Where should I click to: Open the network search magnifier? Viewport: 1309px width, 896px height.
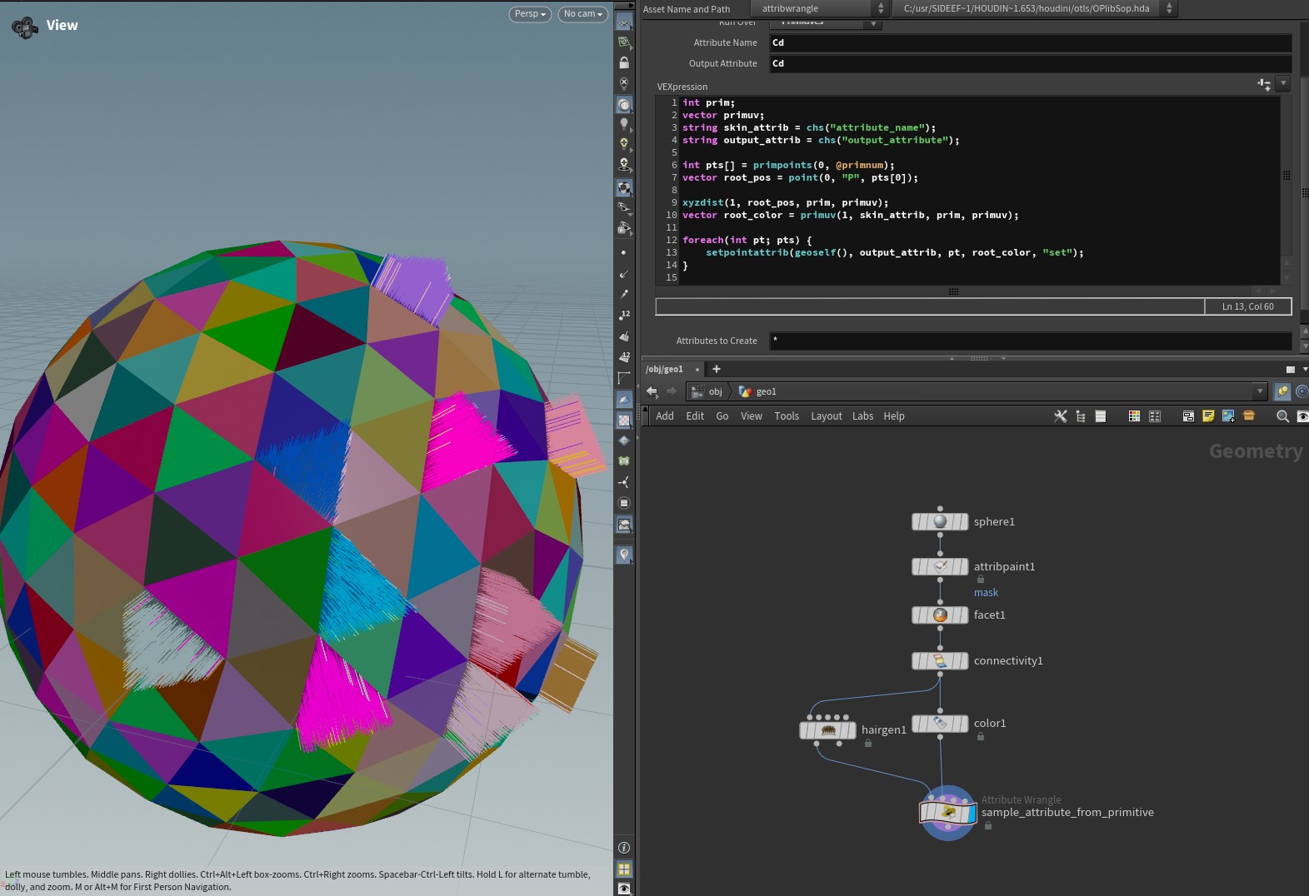(x=1282, y=416)
